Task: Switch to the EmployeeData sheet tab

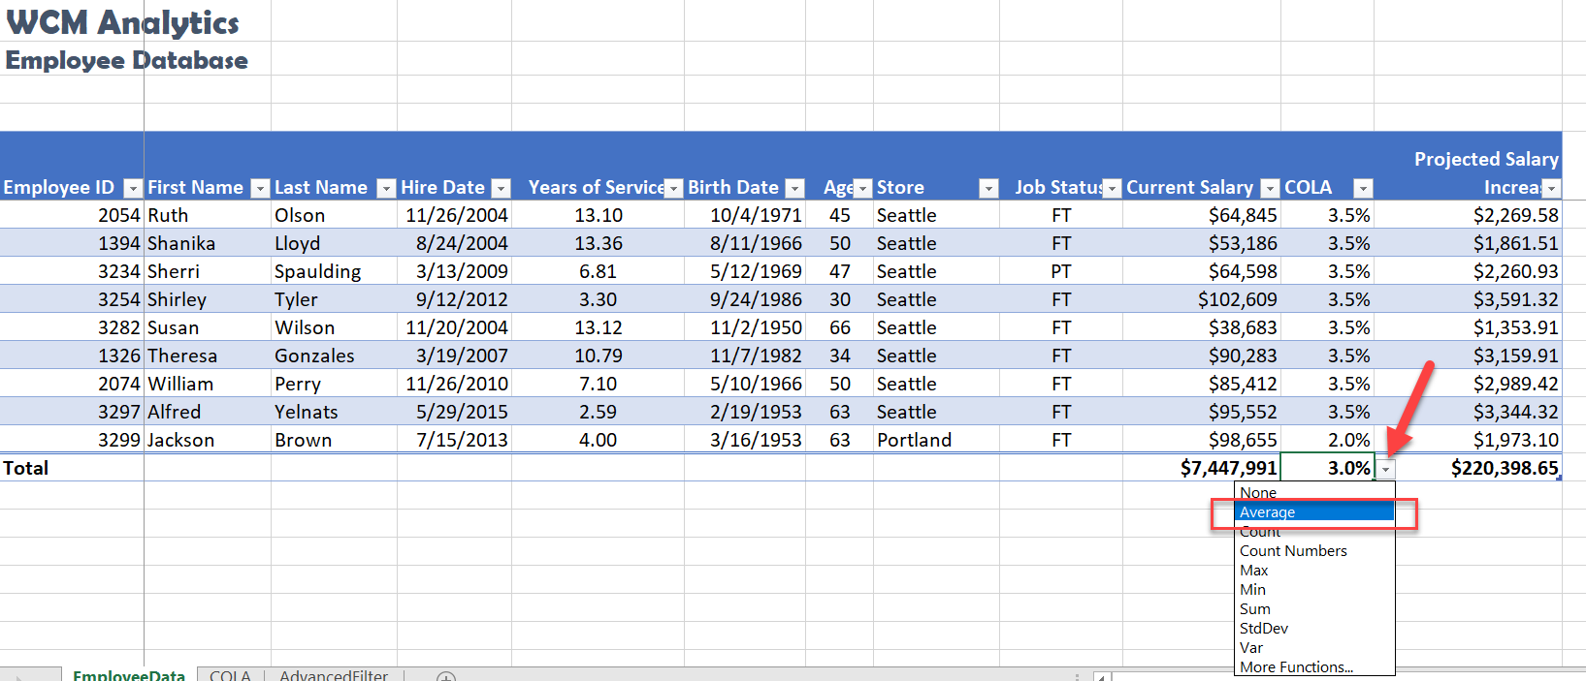Action: click(129, 674)
